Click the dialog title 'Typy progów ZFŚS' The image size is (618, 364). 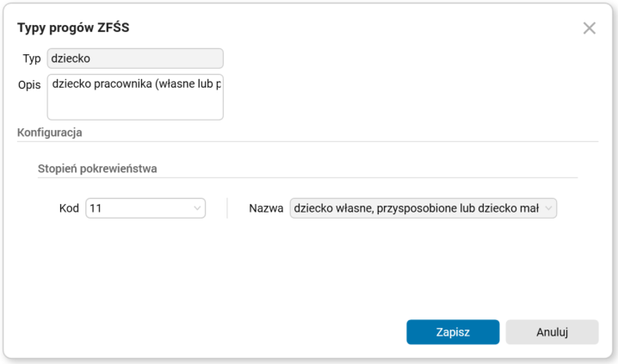tap(73, 28)
